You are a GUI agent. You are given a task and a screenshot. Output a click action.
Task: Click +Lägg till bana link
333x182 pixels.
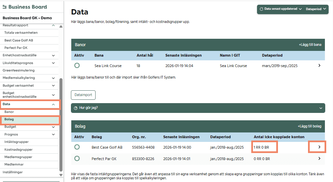(310, 44)
